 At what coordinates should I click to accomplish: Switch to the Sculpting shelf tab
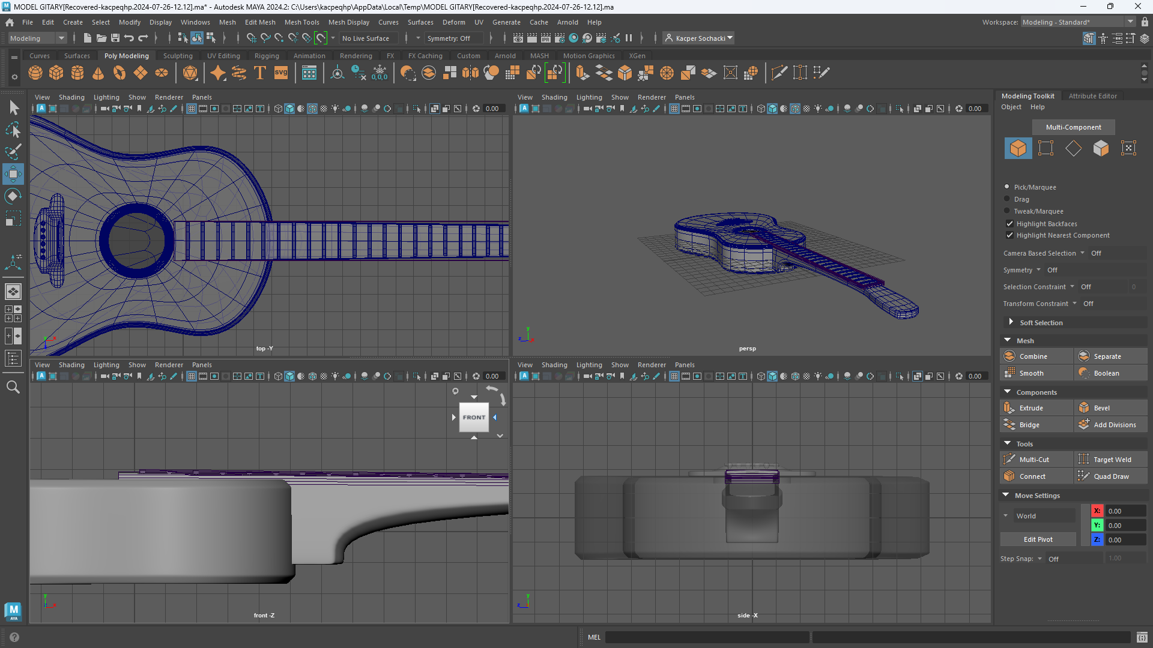coord(178,56)
